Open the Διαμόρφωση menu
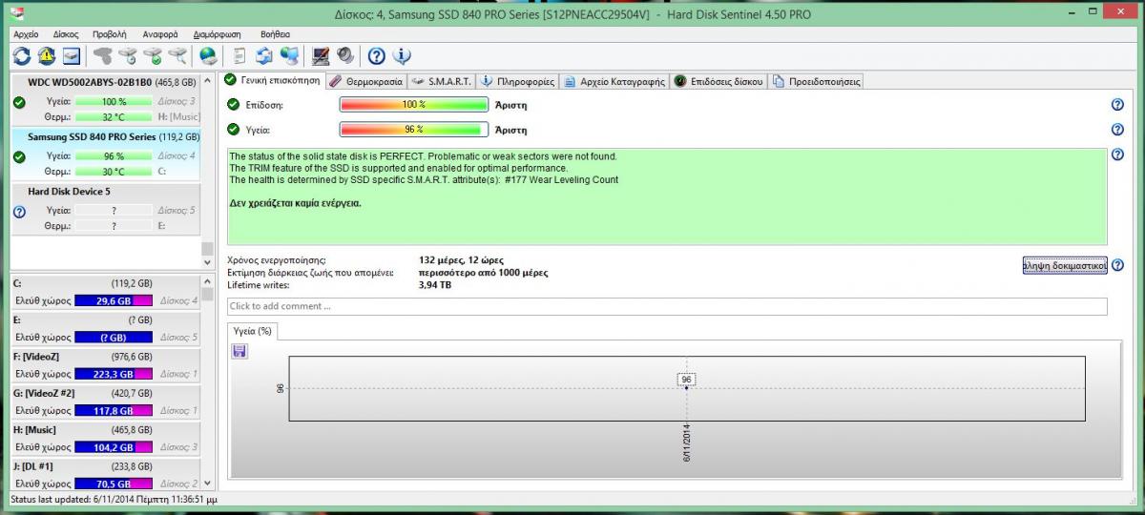The image size is (1145, 515). click(x=217, y=33)
